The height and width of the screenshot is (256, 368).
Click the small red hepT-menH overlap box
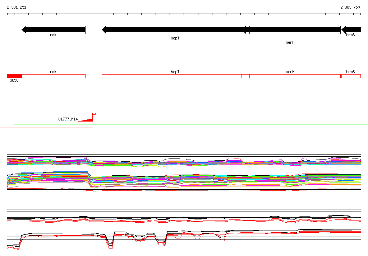[245, 76]
